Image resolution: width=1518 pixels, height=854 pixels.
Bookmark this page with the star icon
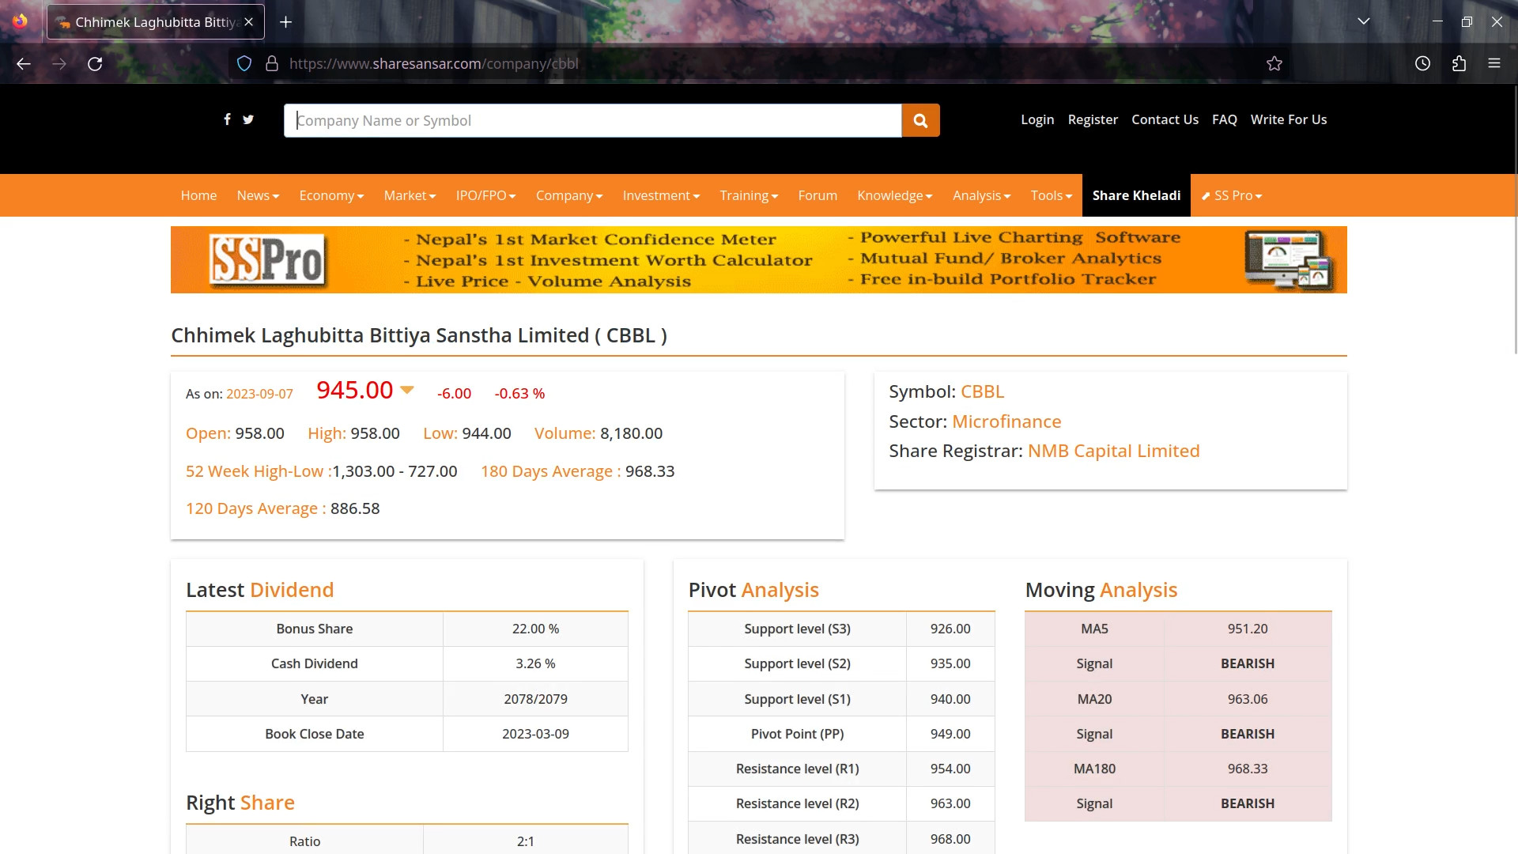click(x=1274, y=64)
